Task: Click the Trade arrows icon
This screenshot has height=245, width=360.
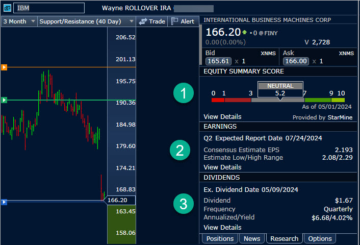Action: (x=143, y=21)
